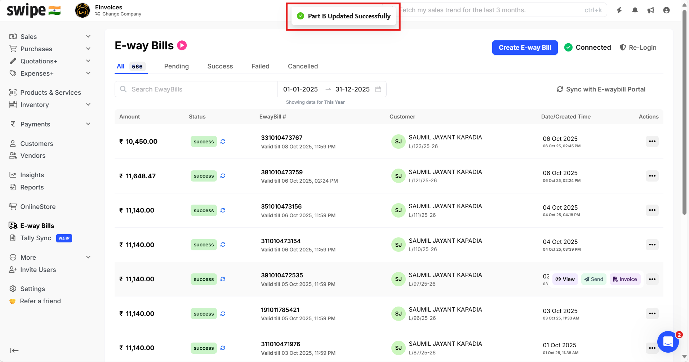Open the user account profile icon
689x362 pixels.
(x=666, y=10)
